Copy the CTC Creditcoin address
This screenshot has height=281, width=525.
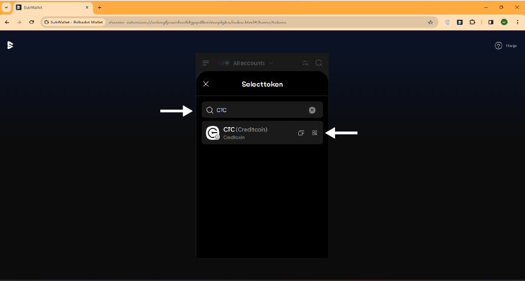[301, 133]
